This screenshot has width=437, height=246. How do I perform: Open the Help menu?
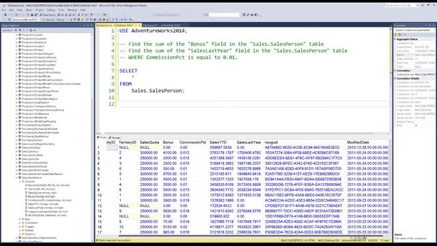(x=83, y=10)
